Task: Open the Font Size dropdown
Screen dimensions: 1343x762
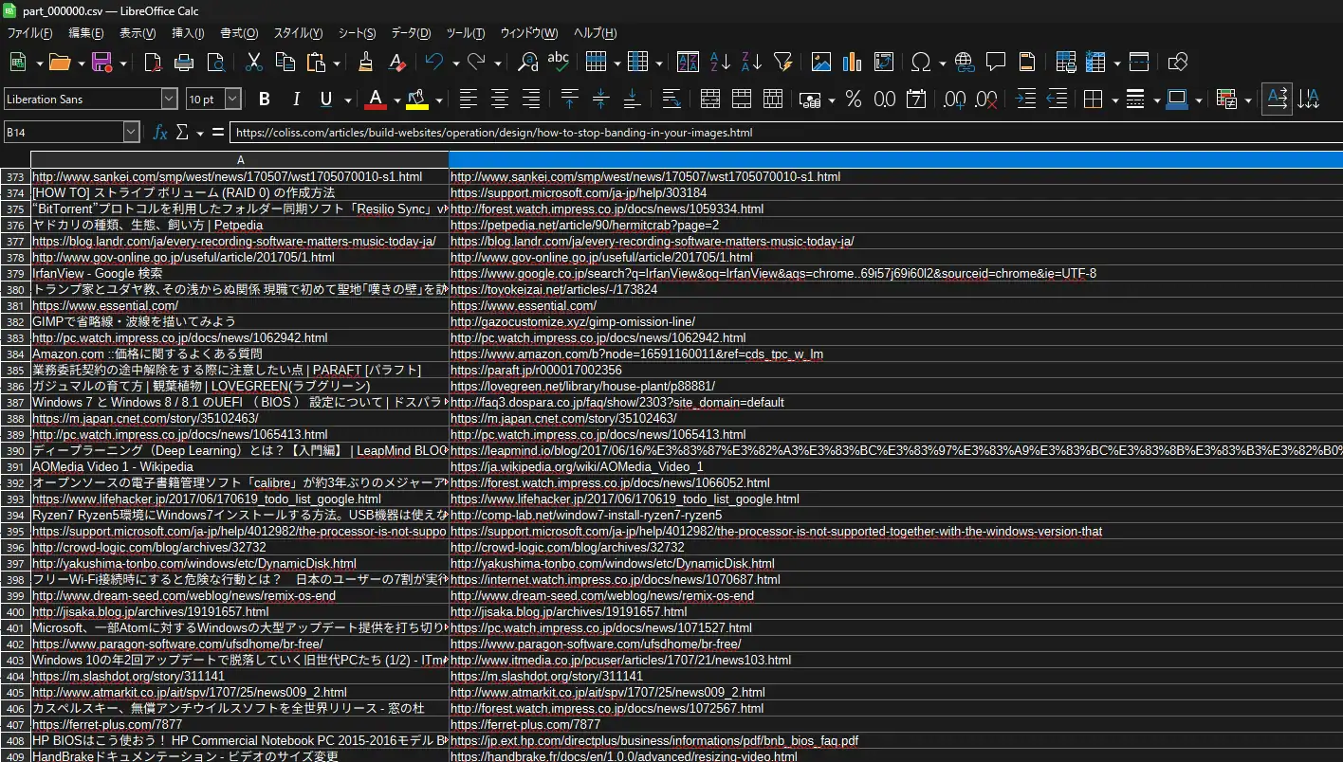Action: click(x=233, y=99)
